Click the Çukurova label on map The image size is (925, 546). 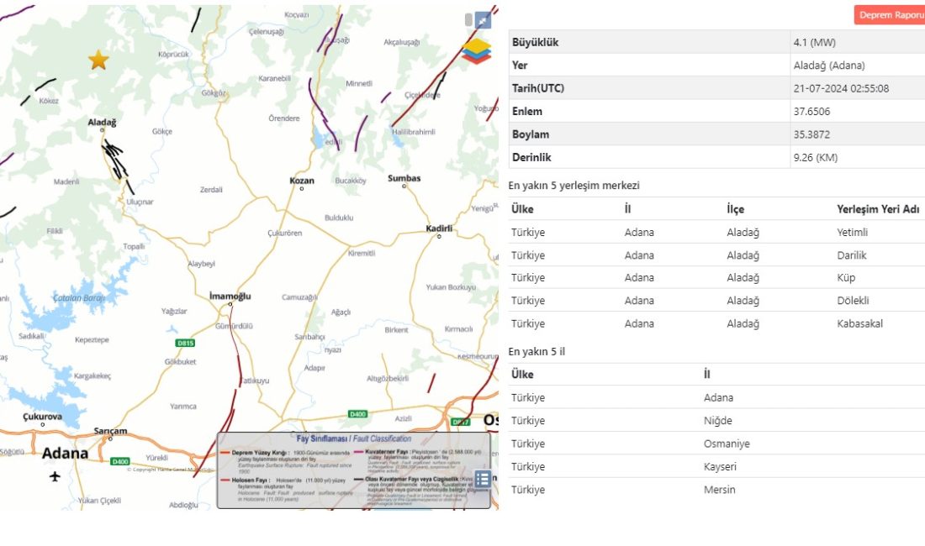tap(43, 416)
